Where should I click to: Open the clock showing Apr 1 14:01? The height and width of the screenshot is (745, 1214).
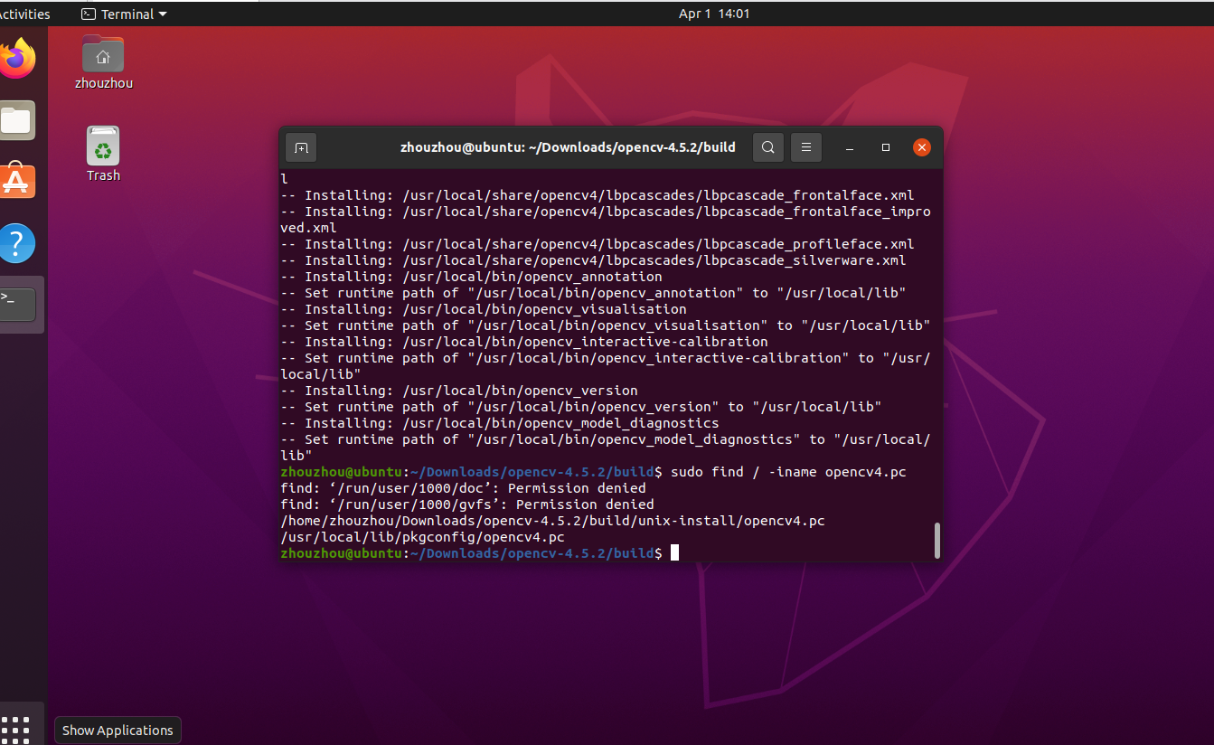pos(714,14)
